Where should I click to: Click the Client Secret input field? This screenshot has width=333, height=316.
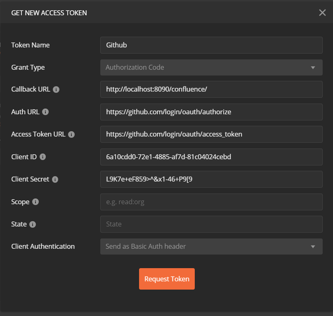coord(211,179)
